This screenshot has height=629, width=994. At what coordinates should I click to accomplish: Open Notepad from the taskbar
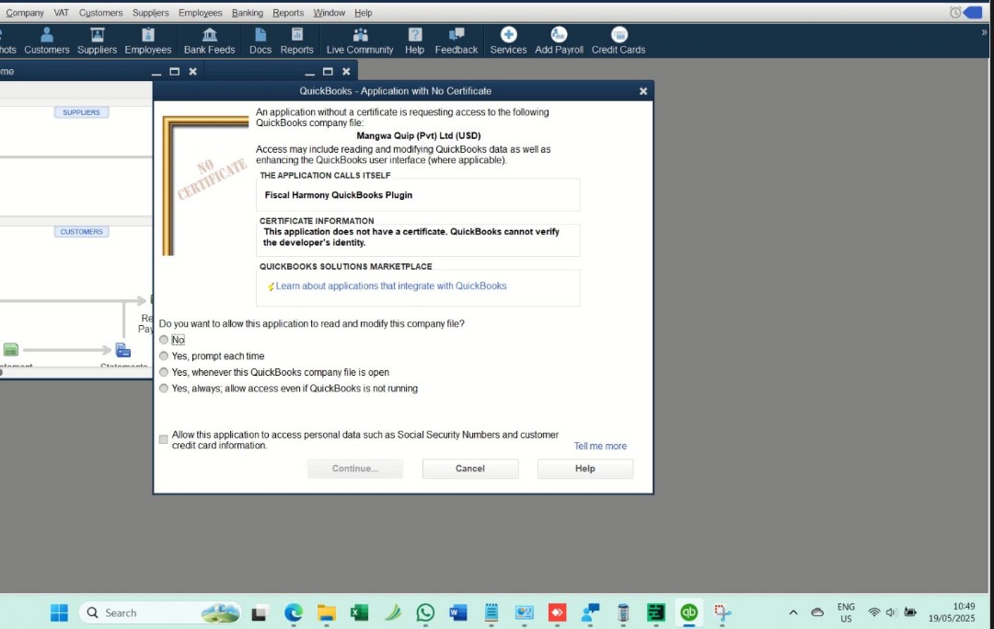491,612
